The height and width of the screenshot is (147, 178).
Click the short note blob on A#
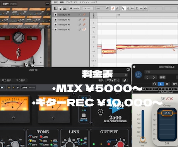(109, 51)
